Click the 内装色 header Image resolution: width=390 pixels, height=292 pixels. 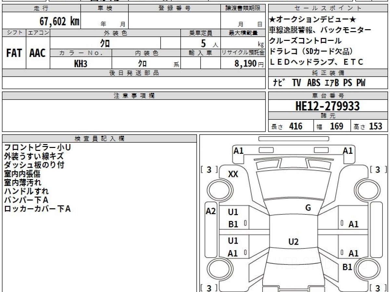pos(146,53)
